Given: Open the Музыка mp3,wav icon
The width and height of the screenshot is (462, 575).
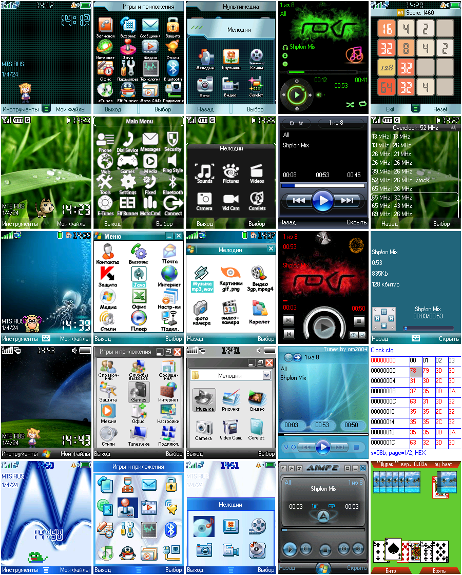Looking at the screenshot, I should pyautogui.click(x=202, y=273).
